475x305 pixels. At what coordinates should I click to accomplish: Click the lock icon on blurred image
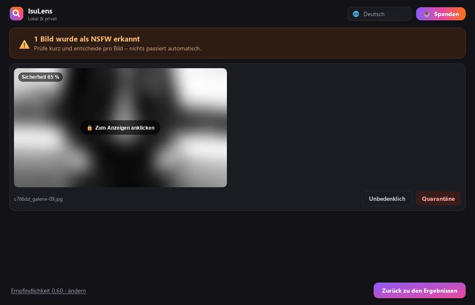coord(89,128)
